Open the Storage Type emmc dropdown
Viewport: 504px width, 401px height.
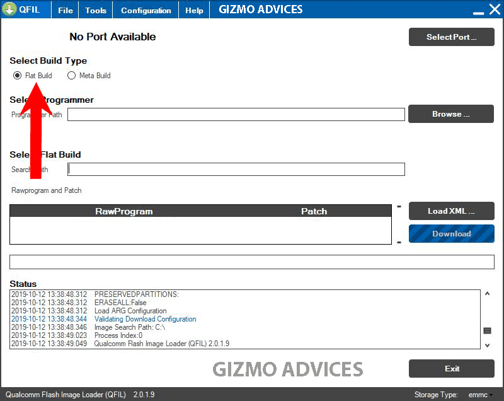480,395
